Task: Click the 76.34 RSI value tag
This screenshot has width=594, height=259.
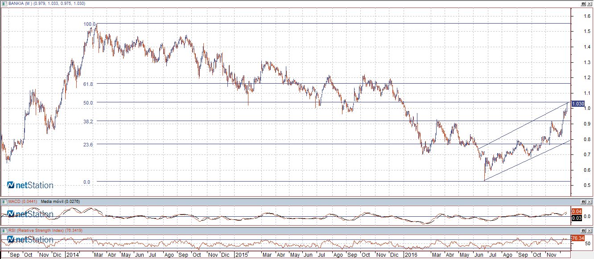Action: (x=577, y=239)
